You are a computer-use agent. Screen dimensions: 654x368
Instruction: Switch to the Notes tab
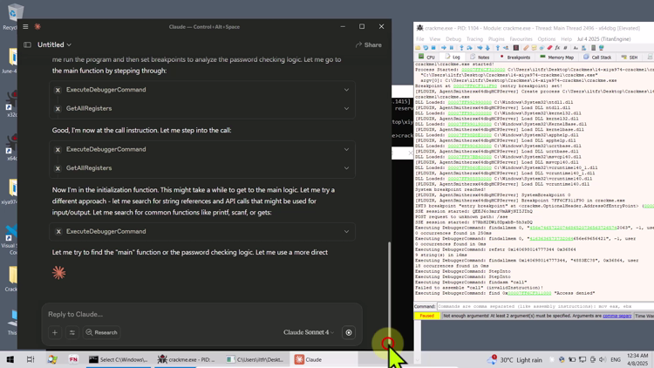pyautogui.click(x=480, y=58)
